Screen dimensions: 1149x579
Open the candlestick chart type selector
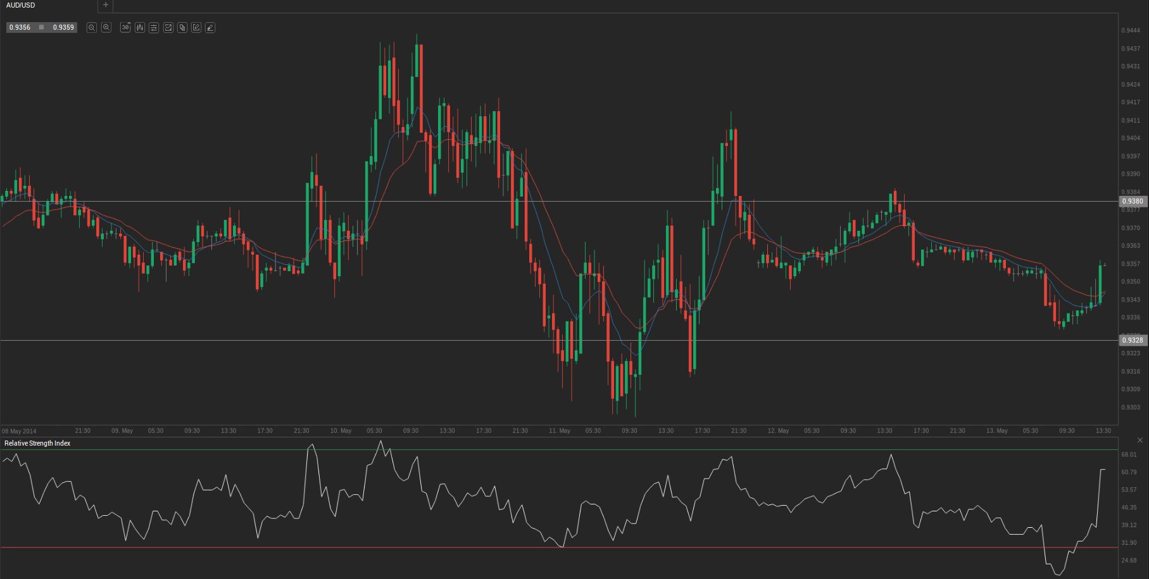click(140, 28)
